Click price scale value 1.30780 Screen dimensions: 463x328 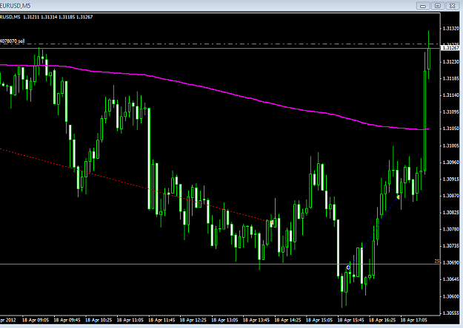pos(451,229)
